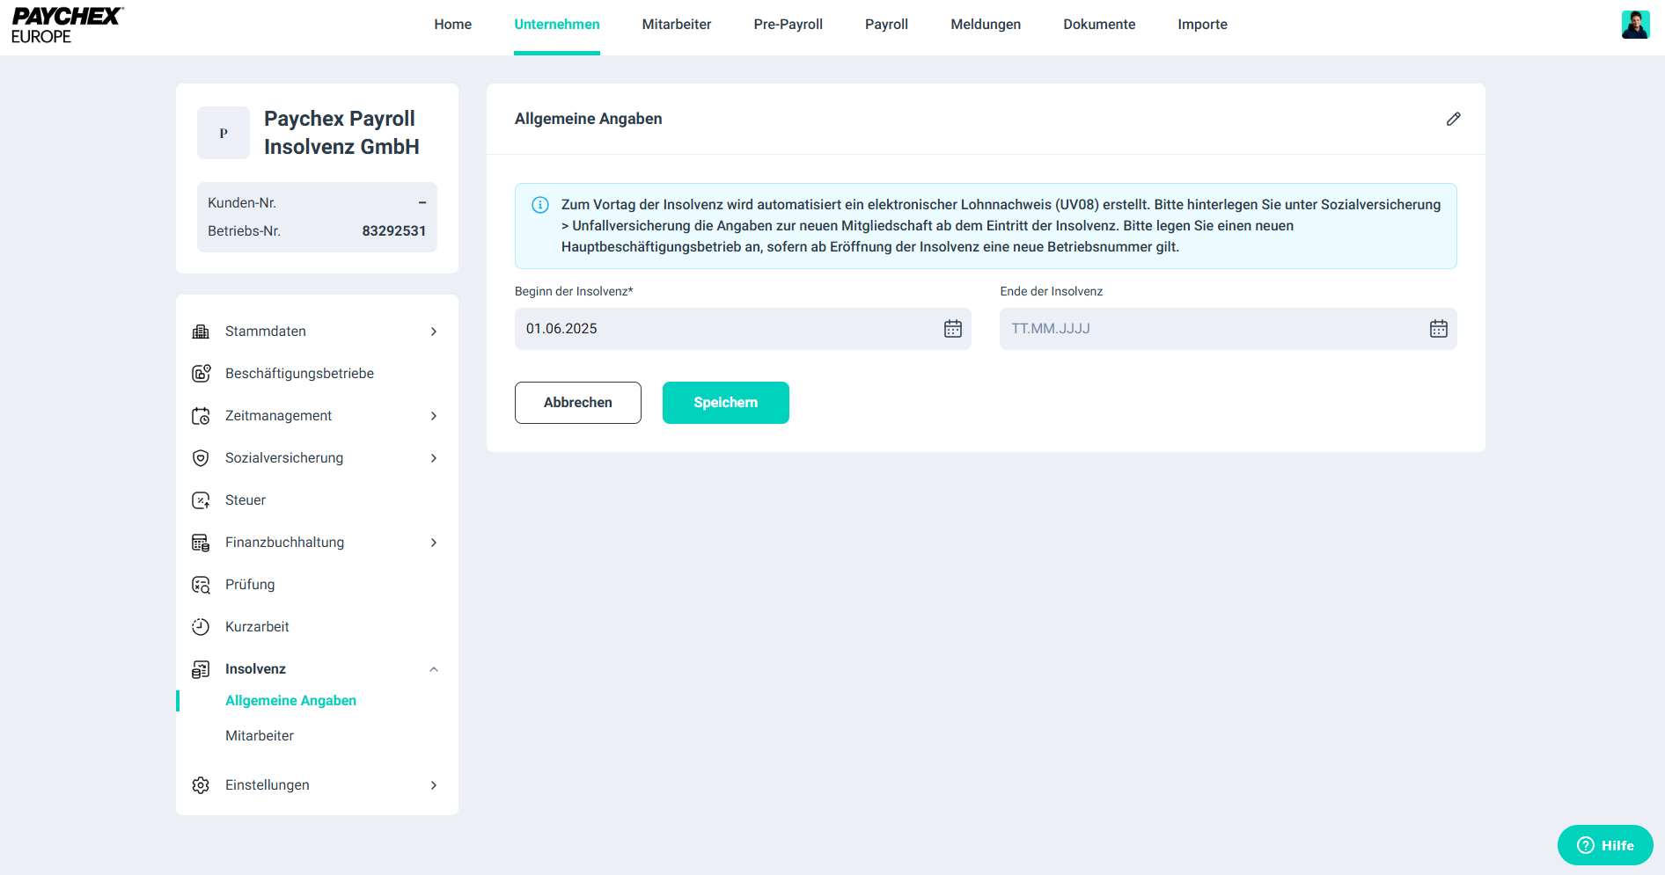Open calendar picker for Ende der Insolvenz
Image resolution: width=1665 pixels, height=875 pixels.
click(x=1438, y=329)
